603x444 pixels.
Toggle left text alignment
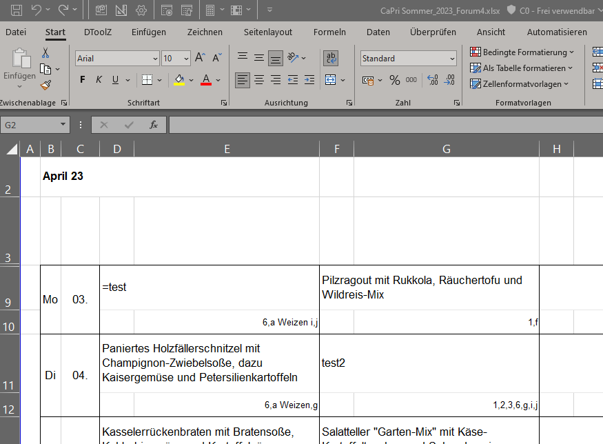coord(243,80)
